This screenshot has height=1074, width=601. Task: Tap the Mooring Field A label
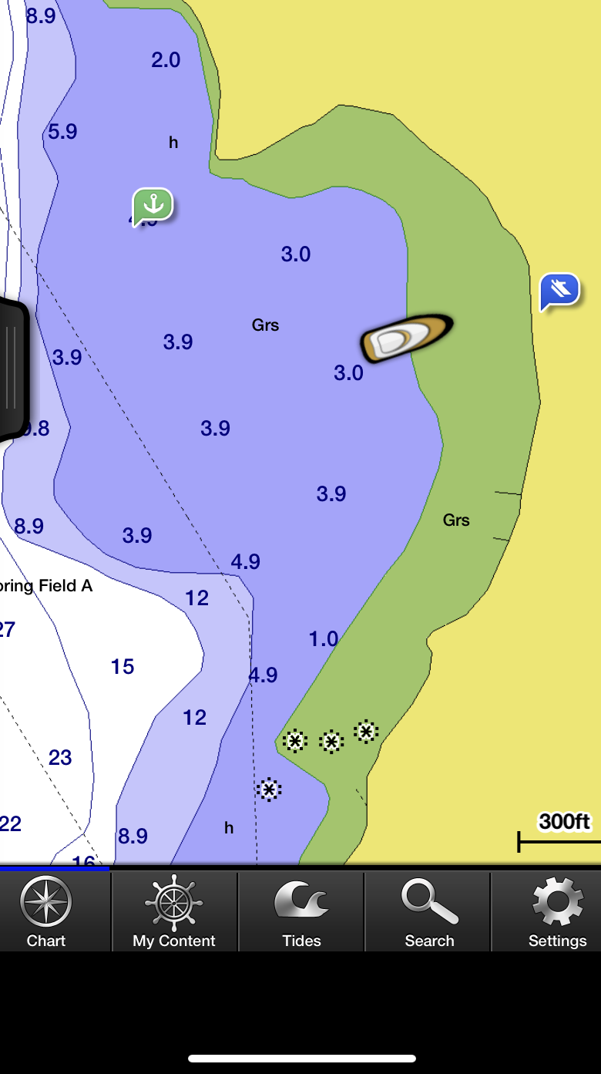[x=45, y=586]
